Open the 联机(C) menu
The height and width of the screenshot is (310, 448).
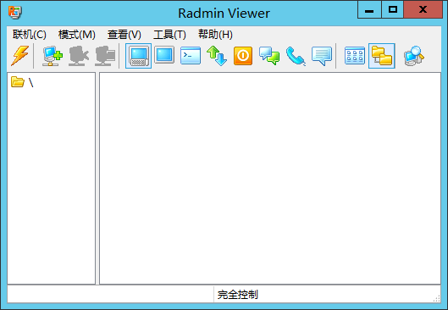pos(30,35)
